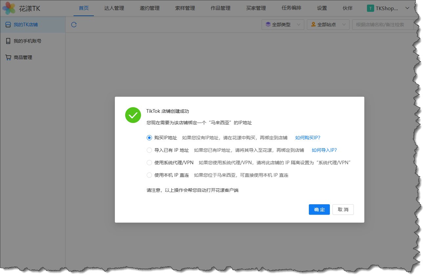The height and width of the screenshot is (280, 428).
Task: Select 商品管理 in the sidebar
Action: (x=33, y=57)
